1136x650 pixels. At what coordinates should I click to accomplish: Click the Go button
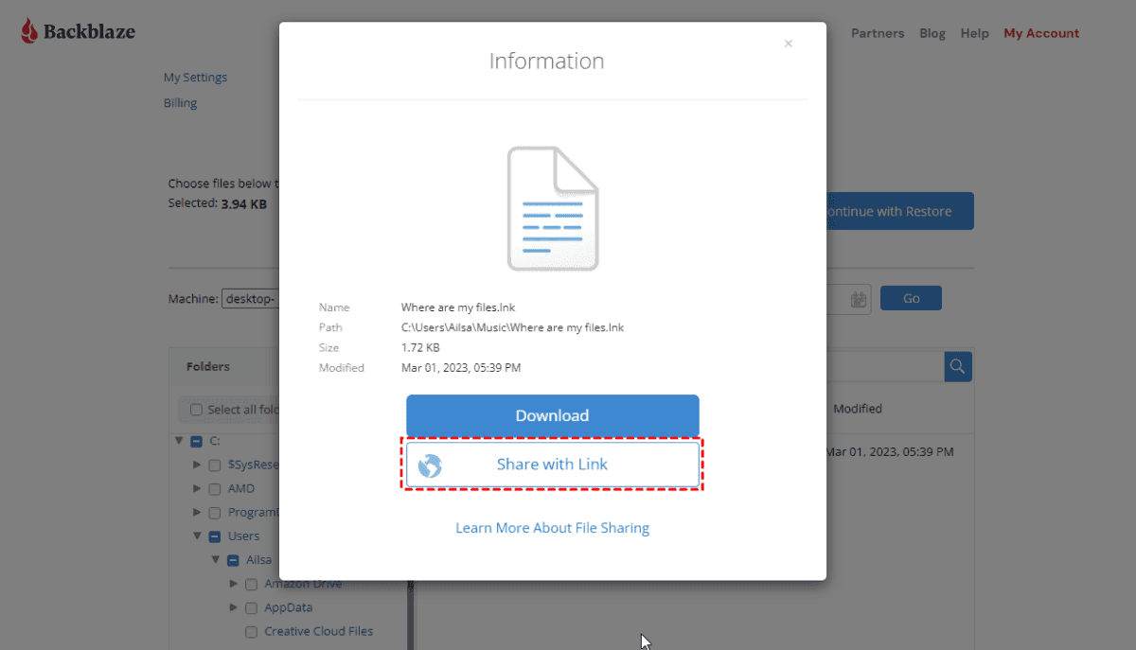click(x=911, y=298)
